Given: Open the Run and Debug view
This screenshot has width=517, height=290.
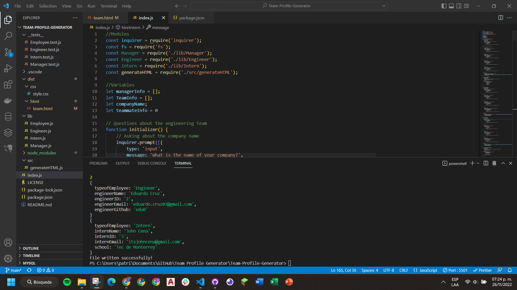Looking at the screenshot, I should (8, 68).
